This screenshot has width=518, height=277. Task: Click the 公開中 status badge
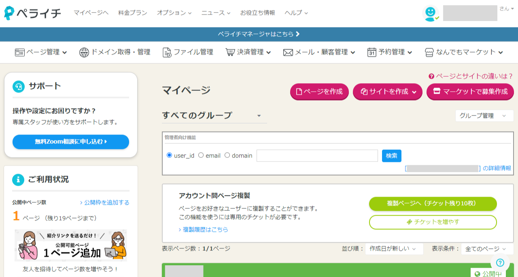[x=488, y=273]
